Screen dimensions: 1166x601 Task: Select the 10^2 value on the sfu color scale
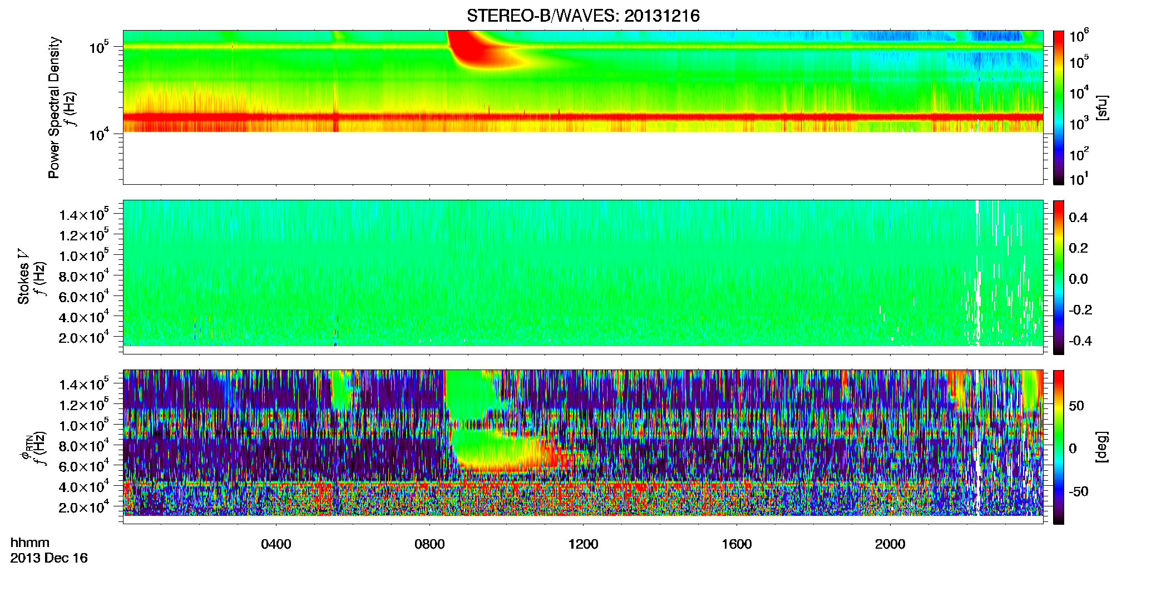[x=1079, y=154]
